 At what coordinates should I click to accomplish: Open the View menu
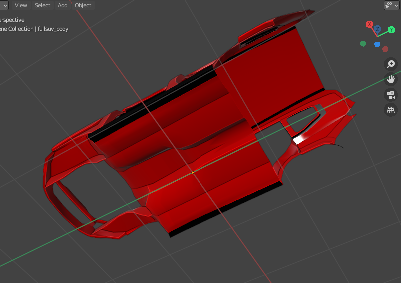[21, 5]
